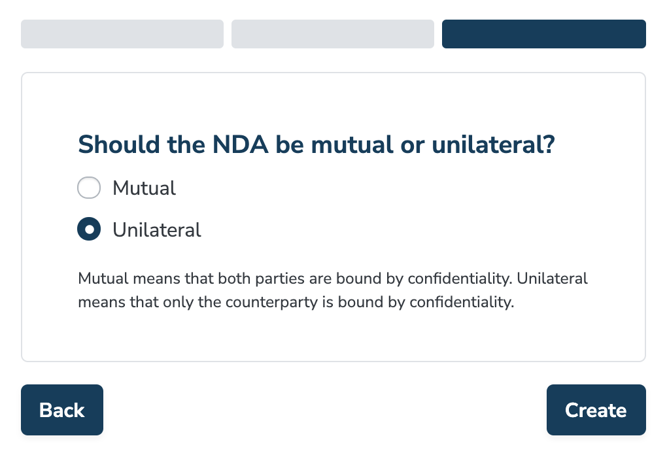Go to the second progress step segment
Image resolution: width=667 pixels, height=455 pixels.
[x=333, y=34]
